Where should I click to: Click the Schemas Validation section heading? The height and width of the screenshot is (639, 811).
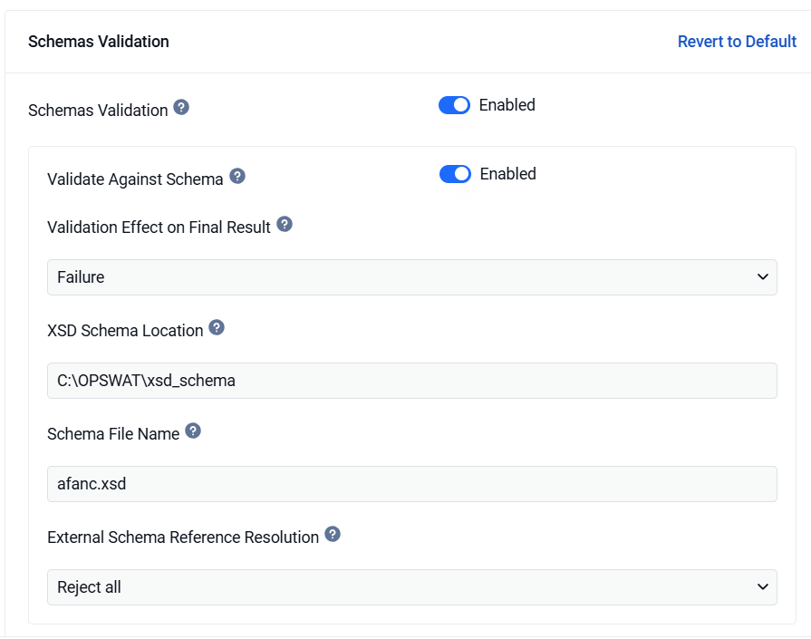click(x=98, y=42)
